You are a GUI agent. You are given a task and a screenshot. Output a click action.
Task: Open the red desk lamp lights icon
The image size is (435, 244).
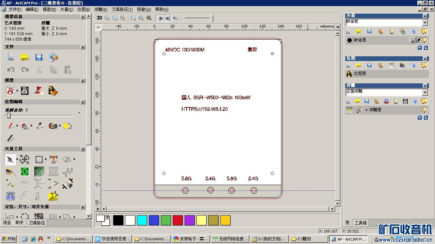click(x=39, y=91)
